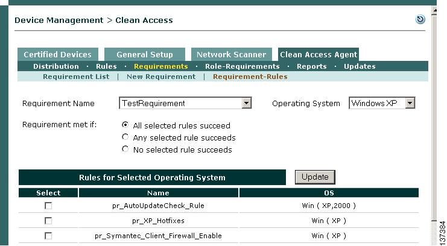Select the Clean Access Agent tab
Image resolution: width=447 pixels, height=246 pixels.
[319, 54]
